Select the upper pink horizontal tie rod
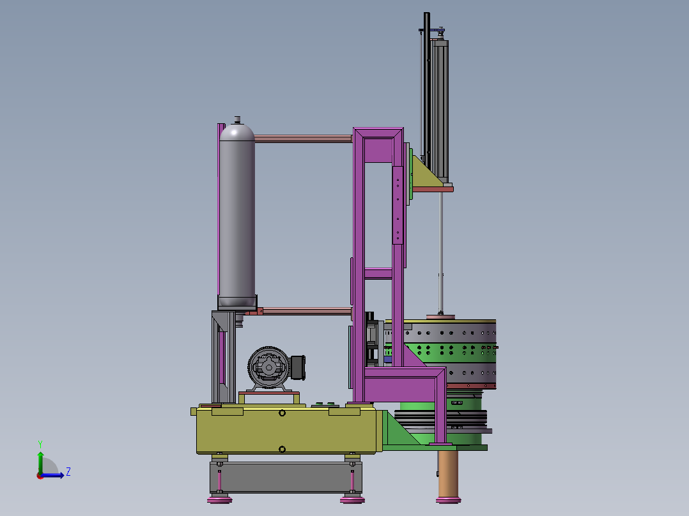 303,139
